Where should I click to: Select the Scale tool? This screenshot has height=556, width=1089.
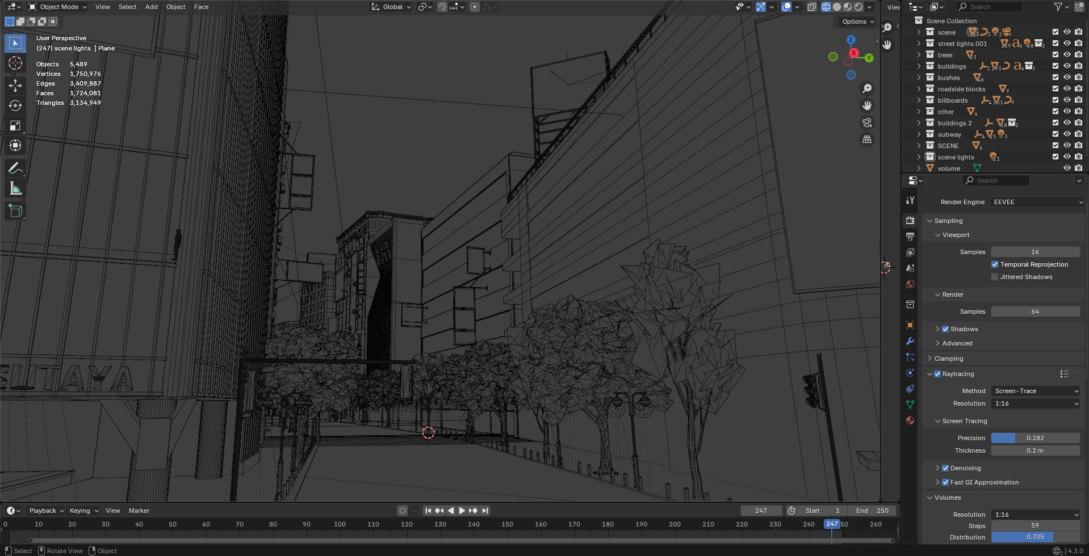15,125
